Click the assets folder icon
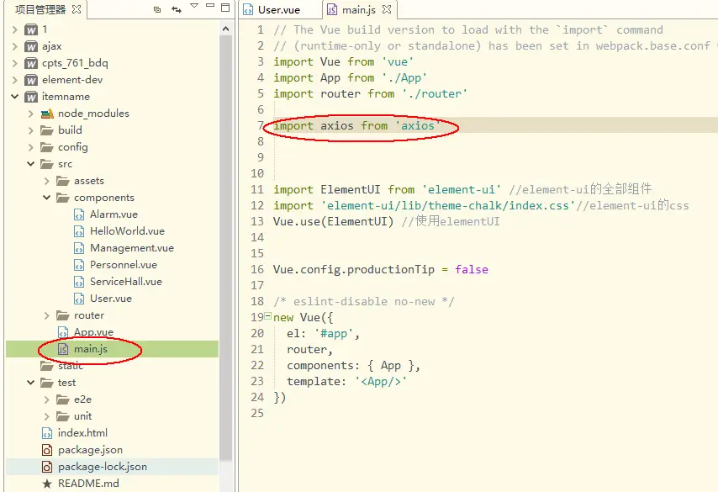This screenshot has width=718, height=492. (63, 181)
